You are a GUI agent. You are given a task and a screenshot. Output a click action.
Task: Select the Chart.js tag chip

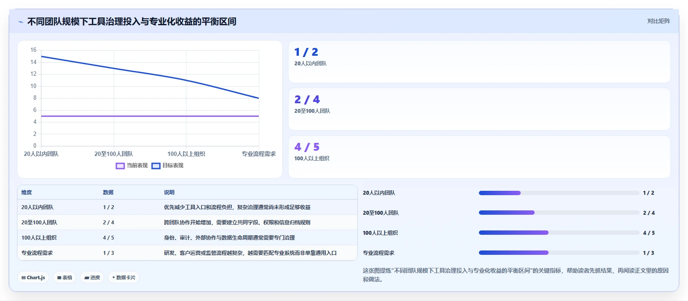coord(33,277)
